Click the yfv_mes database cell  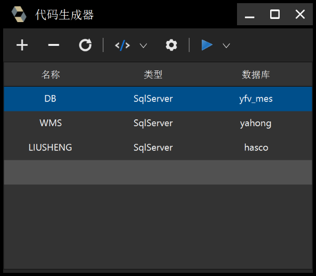256,99
